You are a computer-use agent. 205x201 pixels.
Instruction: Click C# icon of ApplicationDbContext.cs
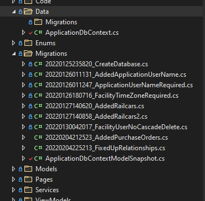[38, 33]
